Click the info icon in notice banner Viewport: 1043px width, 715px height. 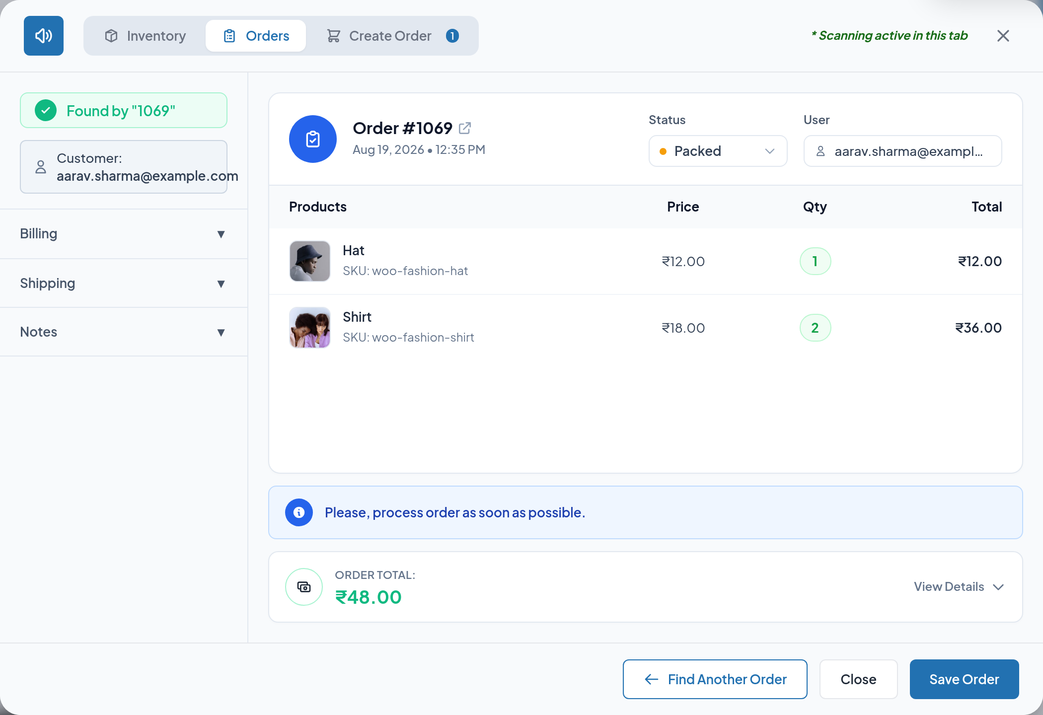tap(299, 512)
